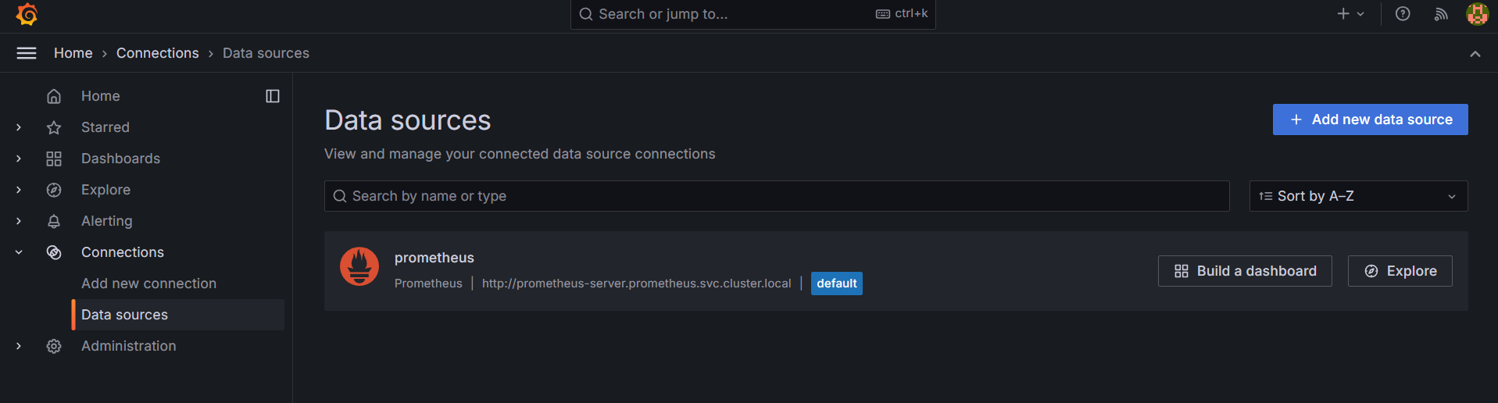Open Dashboards in sidebar
Screen dimensions: 1498x403
click(x=120, y=159)
